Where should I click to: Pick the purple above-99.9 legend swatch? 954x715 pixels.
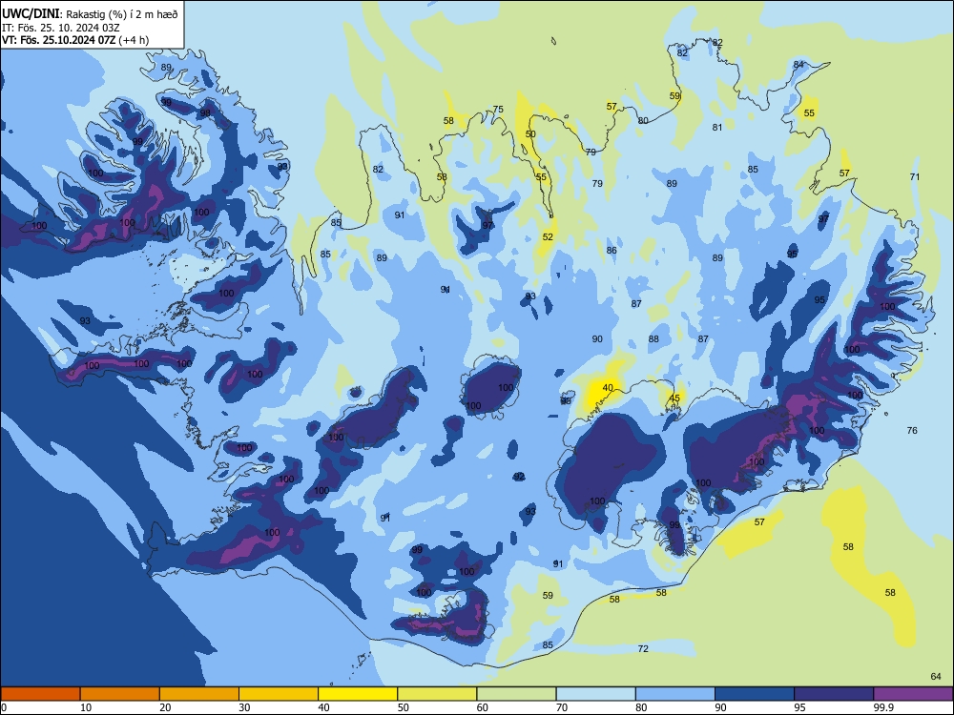click(913, 694)
